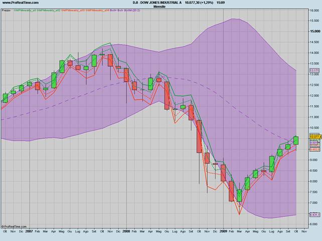This screenshot has height=241, width=322.
Task: Select the GMPMweekly_alt1 legend entry
Action: pos(25,10)
